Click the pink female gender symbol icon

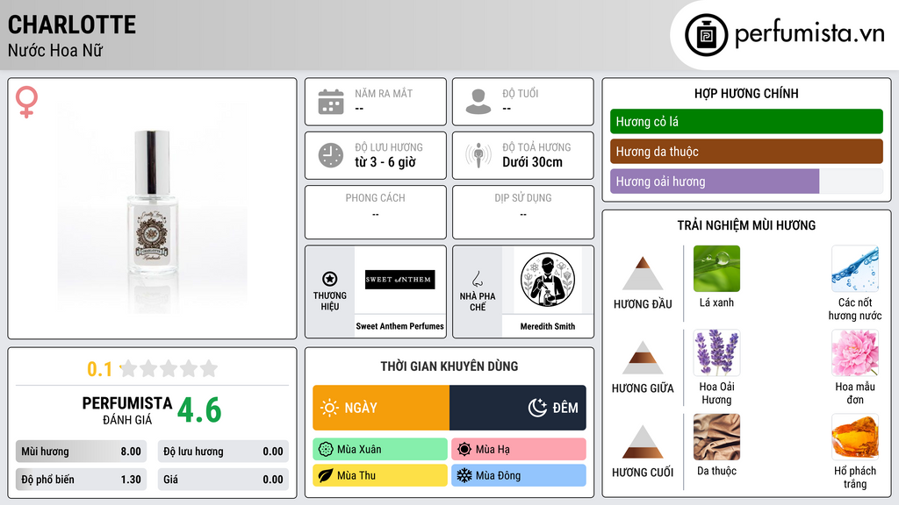point(26,102)
